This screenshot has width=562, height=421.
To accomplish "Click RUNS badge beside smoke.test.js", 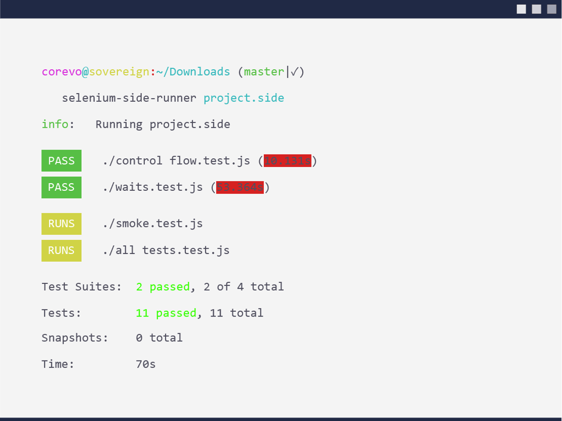I will click(x=62, y=224).
